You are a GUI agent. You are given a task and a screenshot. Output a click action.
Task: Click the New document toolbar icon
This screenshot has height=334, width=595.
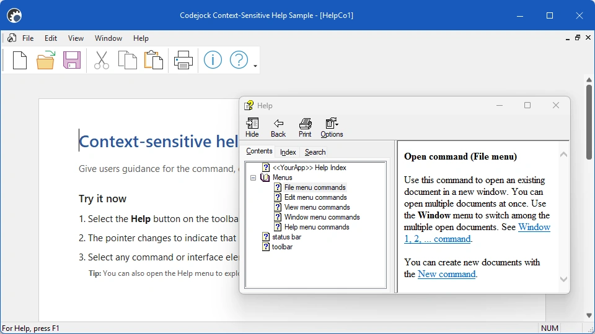[20, 60]
